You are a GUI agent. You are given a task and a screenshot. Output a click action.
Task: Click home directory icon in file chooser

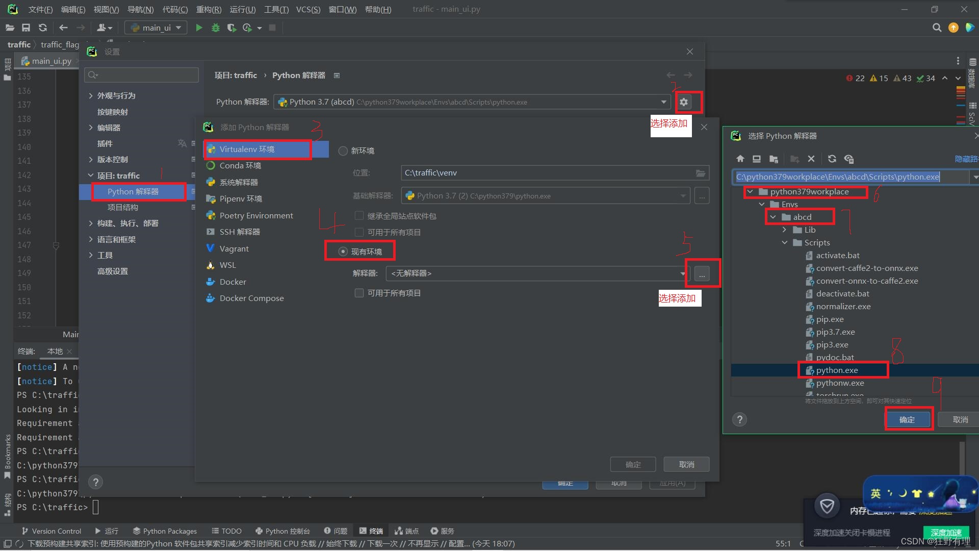[x=740, y=159]
